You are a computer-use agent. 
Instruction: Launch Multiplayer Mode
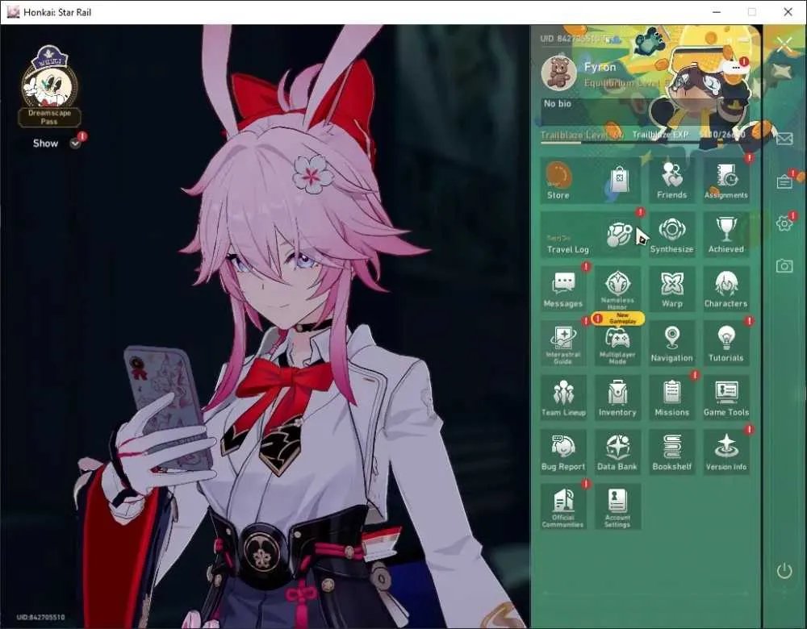click(x=617, y=344)
